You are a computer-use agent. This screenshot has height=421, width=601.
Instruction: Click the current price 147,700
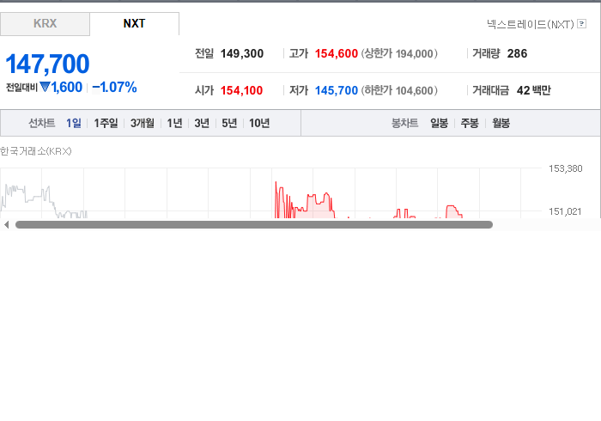coord(47,64)
